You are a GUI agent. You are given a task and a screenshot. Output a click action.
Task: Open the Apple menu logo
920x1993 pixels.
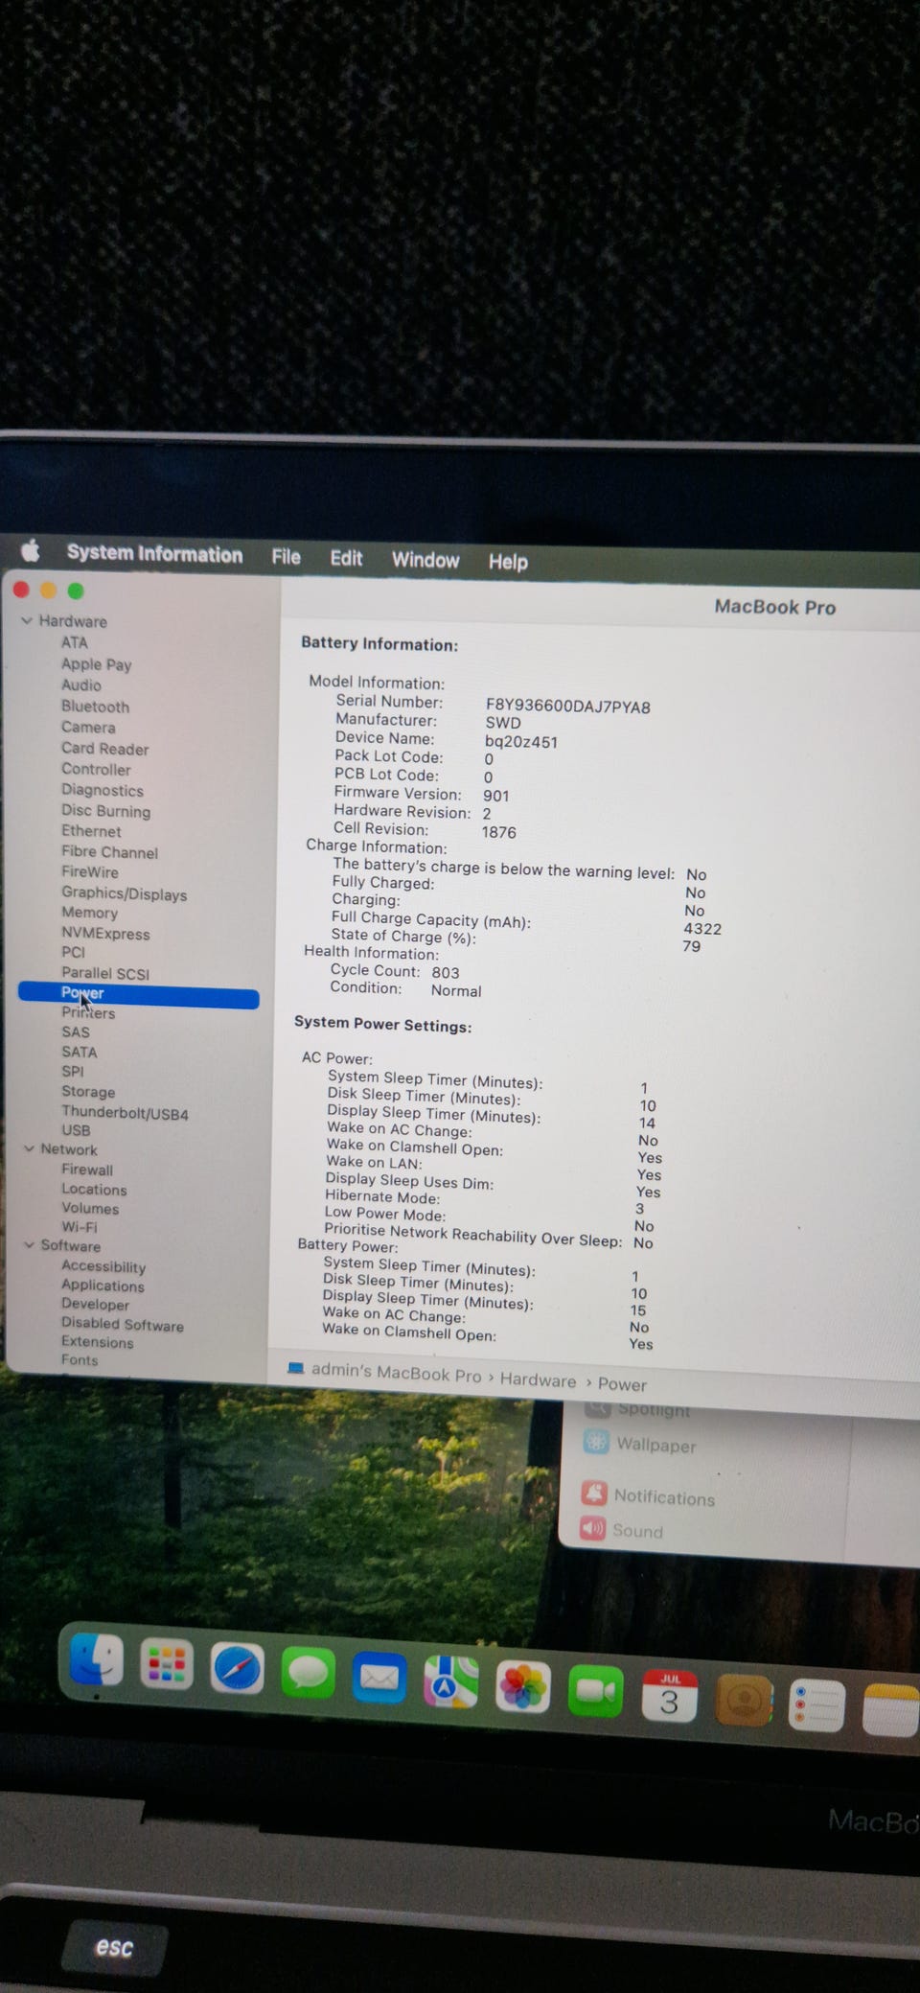tap(31, 550)
